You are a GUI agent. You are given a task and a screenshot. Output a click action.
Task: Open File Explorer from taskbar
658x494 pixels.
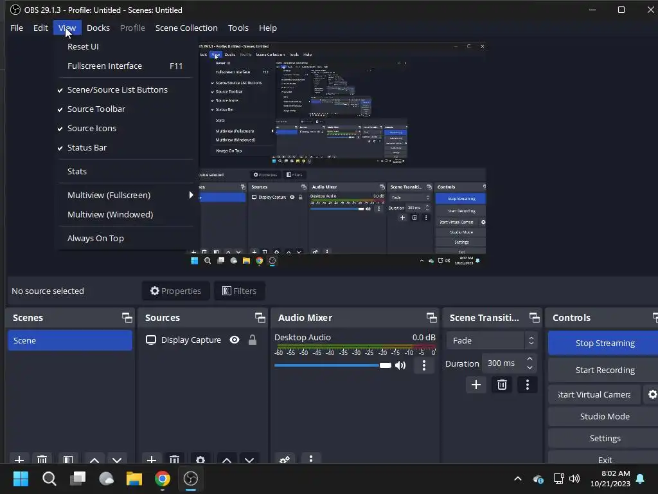tap(134, 479)
